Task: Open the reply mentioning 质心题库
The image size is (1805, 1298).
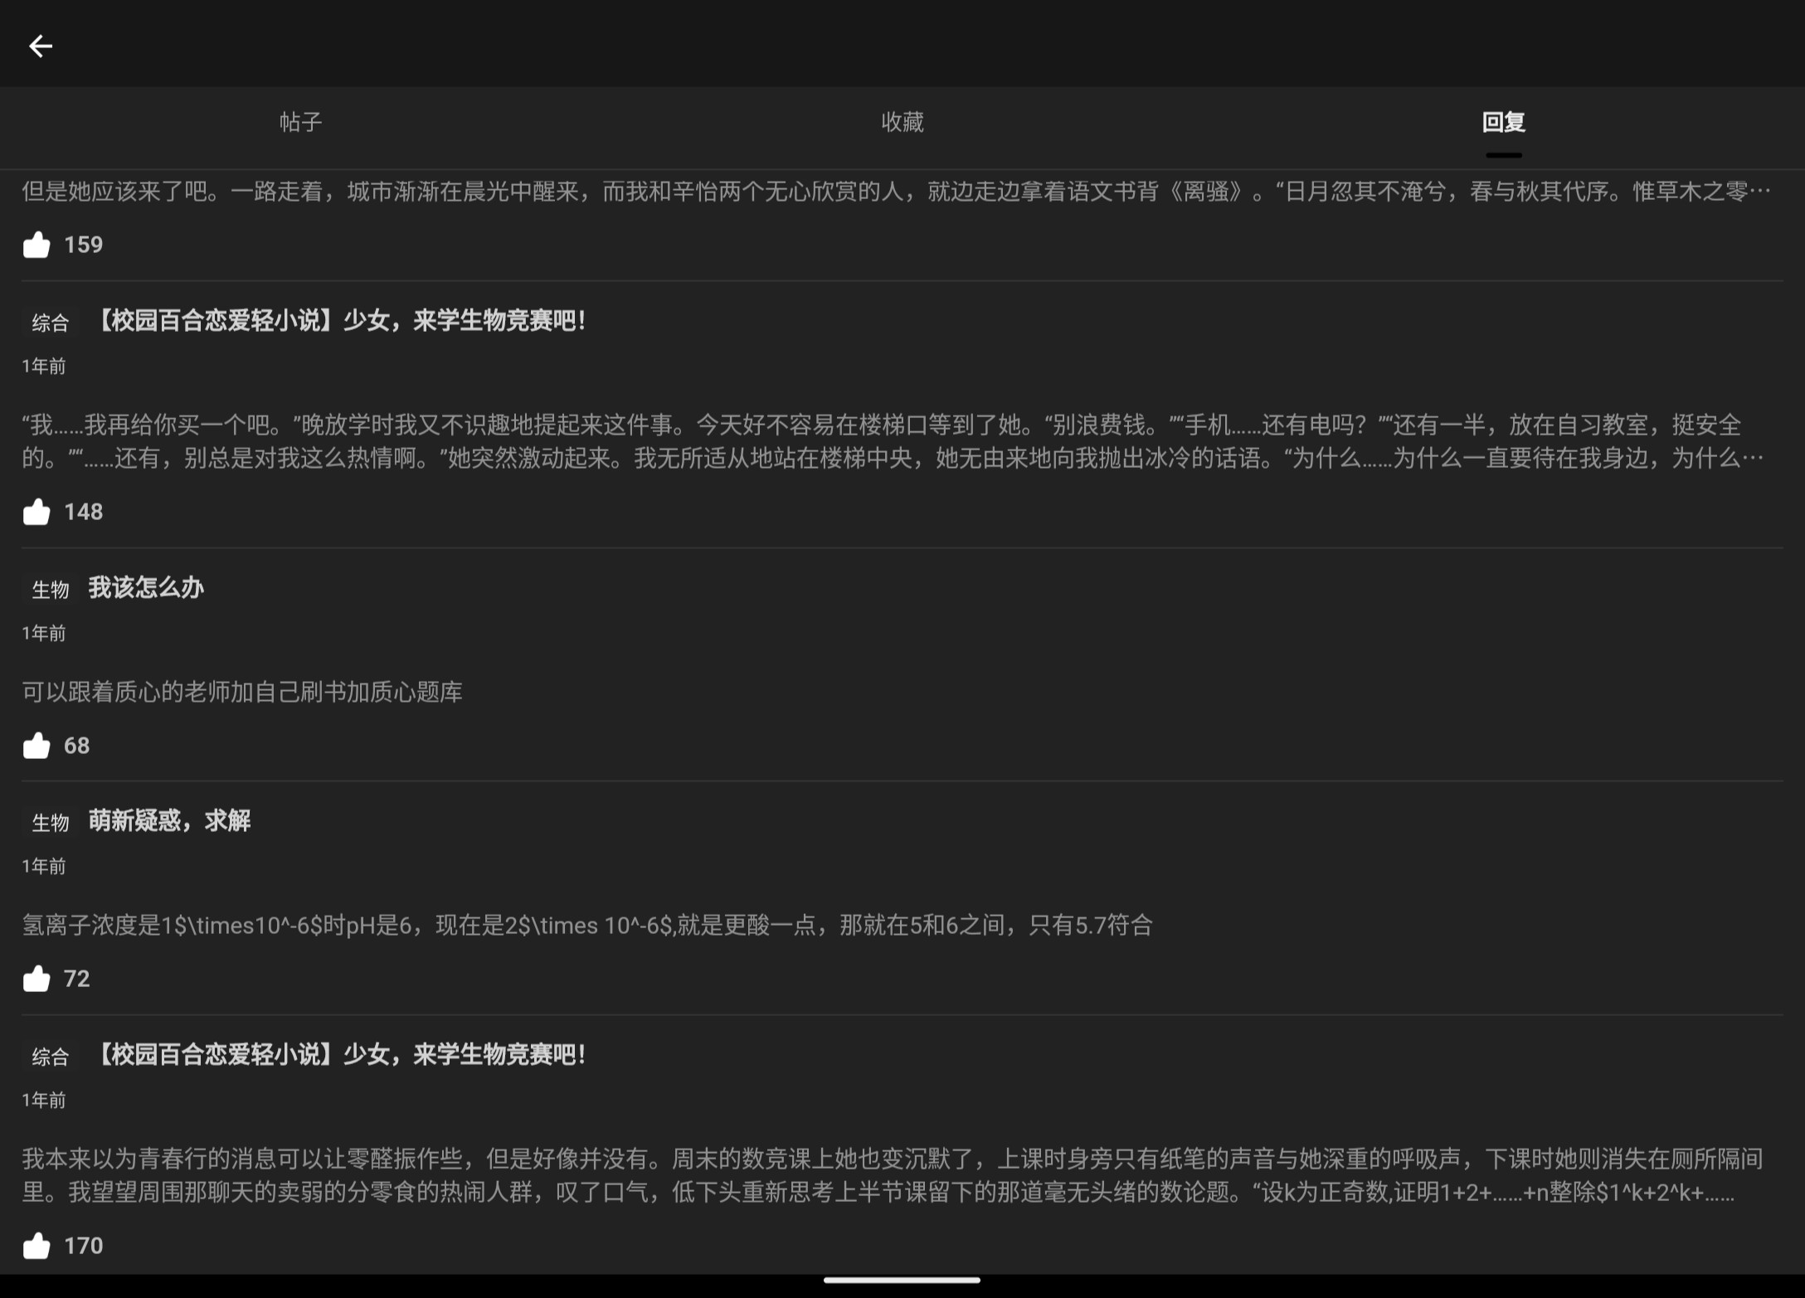Action: [242, 692]
